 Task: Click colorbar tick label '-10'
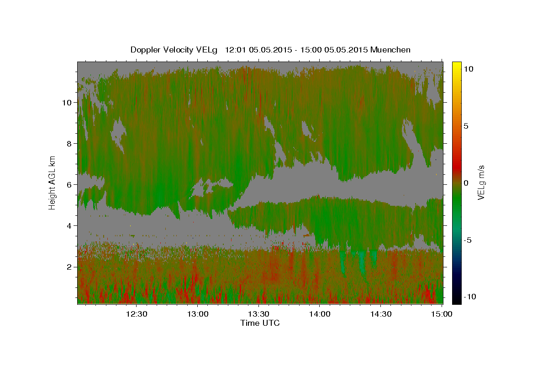coord(470,297)
